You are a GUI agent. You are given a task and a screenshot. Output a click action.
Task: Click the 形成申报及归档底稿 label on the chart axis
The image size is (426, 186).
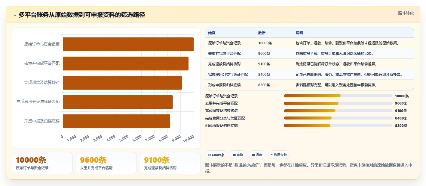point(42,121)
